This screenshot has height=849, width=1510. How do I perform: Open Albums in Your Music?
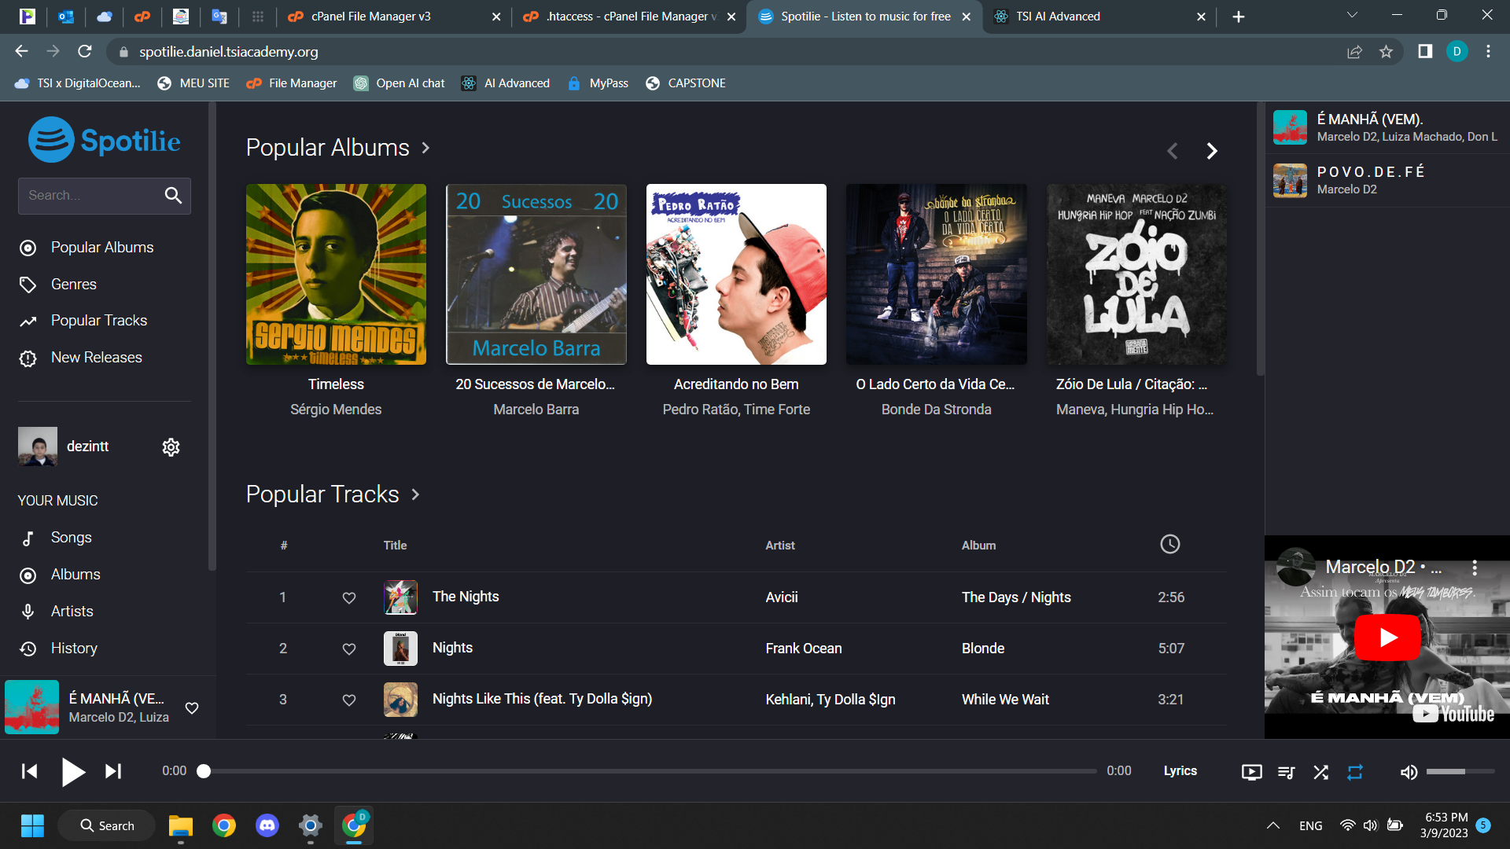point(75,575)
